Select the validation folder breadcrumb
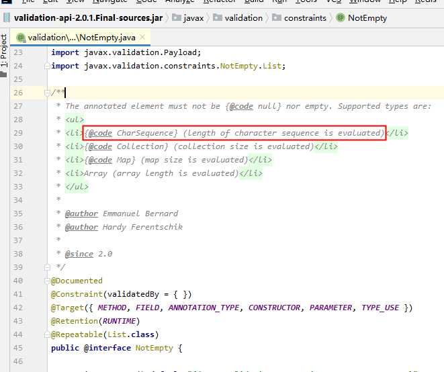 [238, 18]
